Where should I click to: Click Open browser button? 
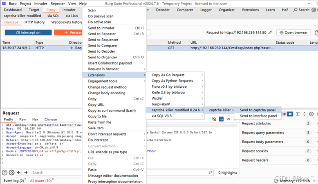293,33
